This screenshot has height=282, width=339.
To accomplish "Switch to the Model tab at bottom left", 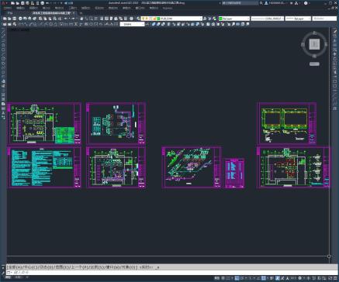I will tap(9, 277).
